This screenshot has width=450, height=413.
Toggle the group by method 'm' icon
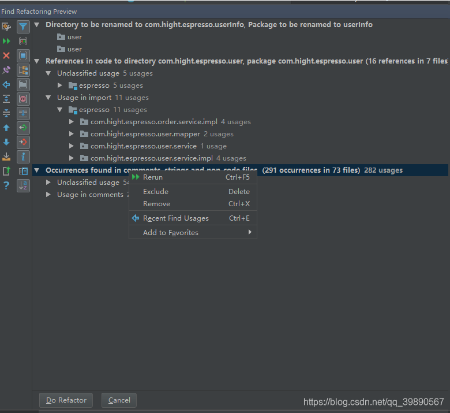click(23, 99)
